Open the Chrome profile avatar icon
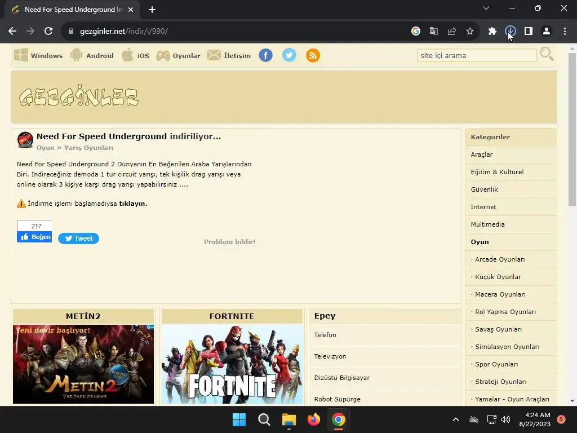Viewport: 577px width, 433px height. point(547,32)
